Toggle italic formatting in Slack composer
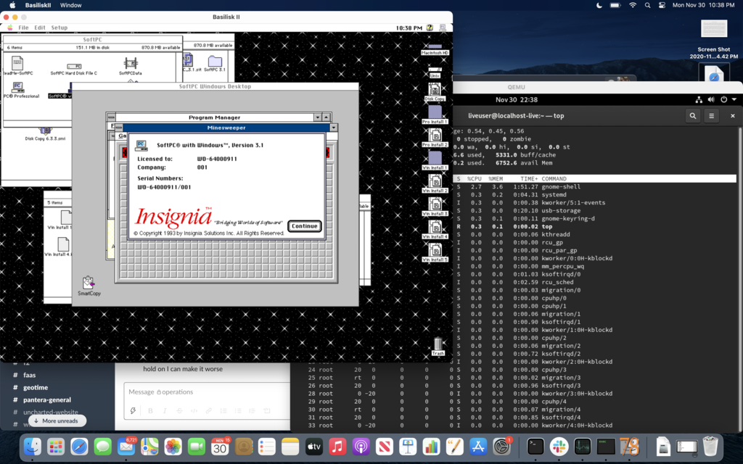Image resolution: width=743 pixels, height=464 pixels. (x=165, y=410)
